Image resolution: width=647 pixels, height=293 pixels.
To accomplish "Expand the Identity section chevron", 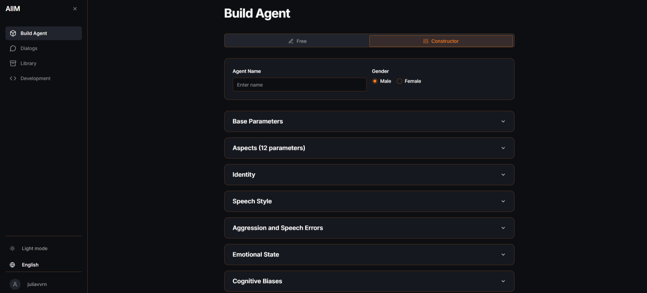I will pos(503,175).
